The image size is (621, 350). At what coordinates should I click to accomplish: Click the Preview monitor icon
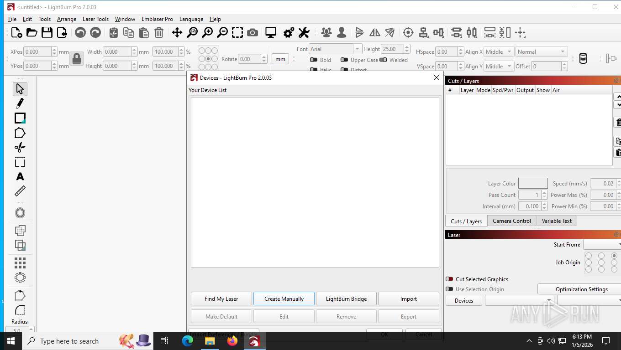click(x=271, y=32)
